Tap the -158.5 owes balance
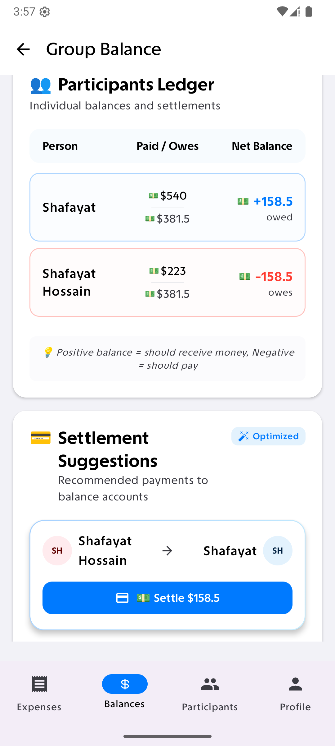This screenshot has height=746, width=335. pyautogui.click(x=273, y=277)
